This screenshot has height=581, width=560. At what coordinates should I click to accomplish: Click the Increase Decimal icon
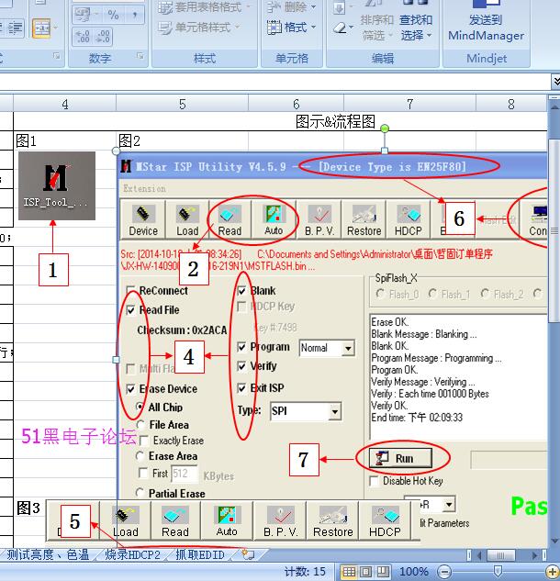[x=83, y=37]
